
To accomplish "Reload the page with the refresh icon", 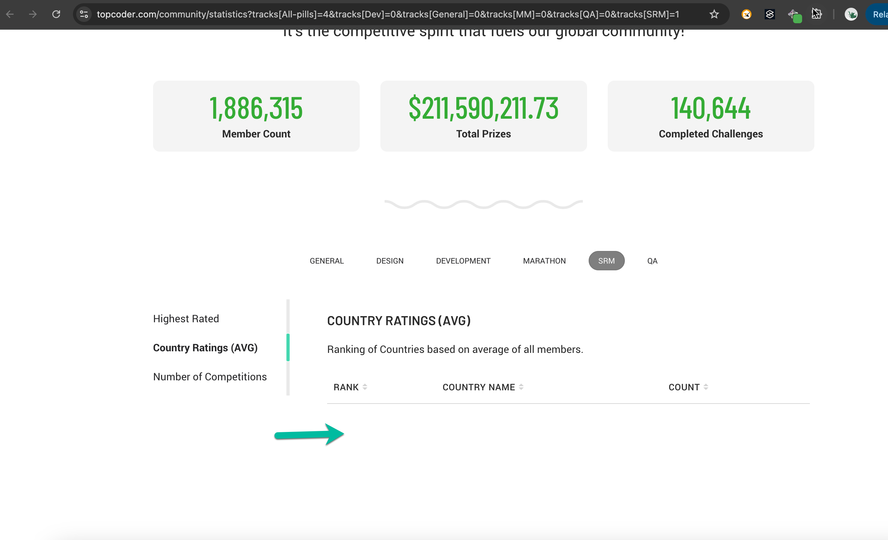I will pos(56,15).
